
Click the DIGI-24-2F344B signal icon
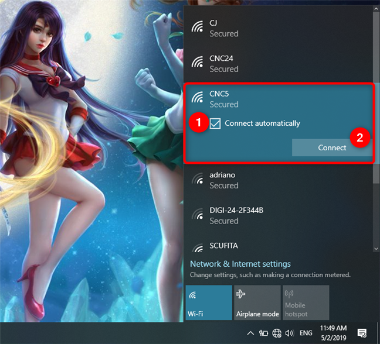197,214
